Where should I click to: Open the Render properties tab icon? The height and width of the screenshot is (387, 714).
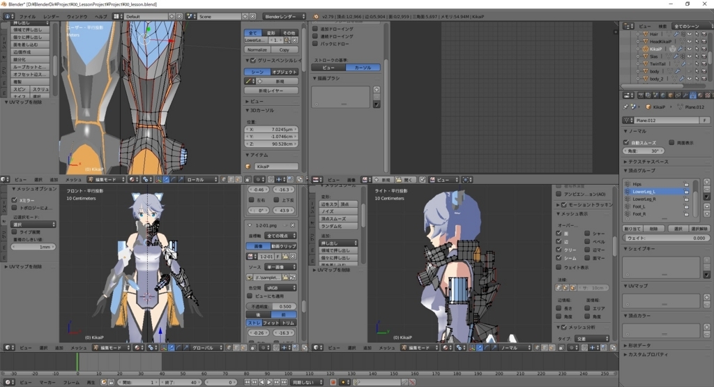pos(641,95)
